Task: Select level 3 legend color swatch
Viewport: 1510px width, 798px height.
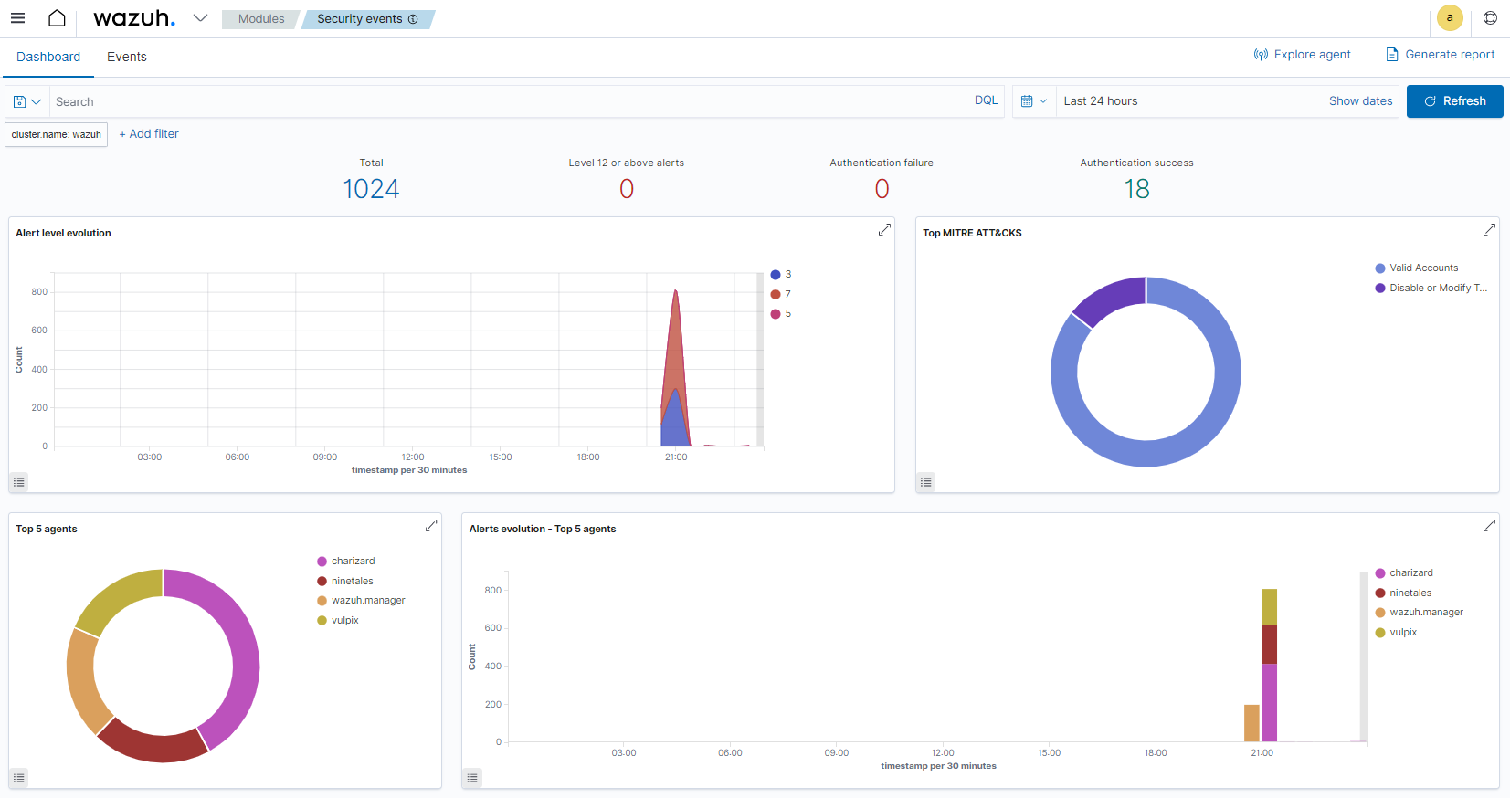Action: point(776,275)
